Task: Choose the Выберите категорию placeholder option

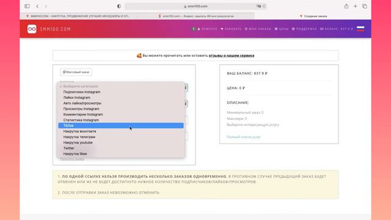Action: tap(121, 86)
